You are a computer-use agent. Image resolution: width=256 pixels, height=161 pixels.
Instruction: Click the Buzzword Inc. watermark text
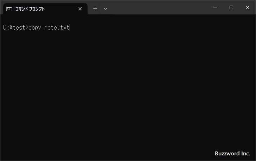pos(232,154)
